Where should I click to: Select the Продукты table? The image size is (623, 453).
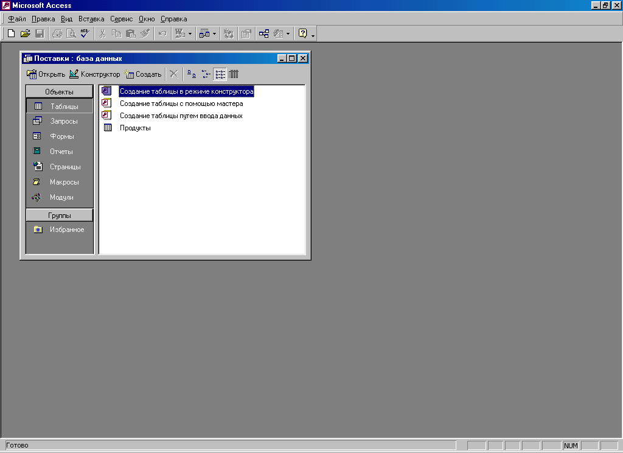coord(135,128)
